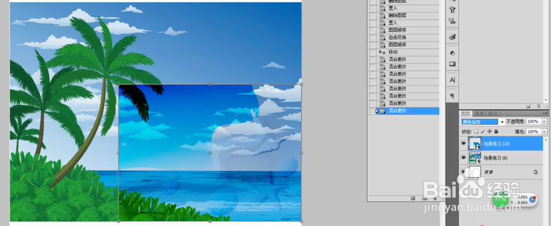Click the 填充 100% value field
The image size is (551, 226).
point(534,131)
